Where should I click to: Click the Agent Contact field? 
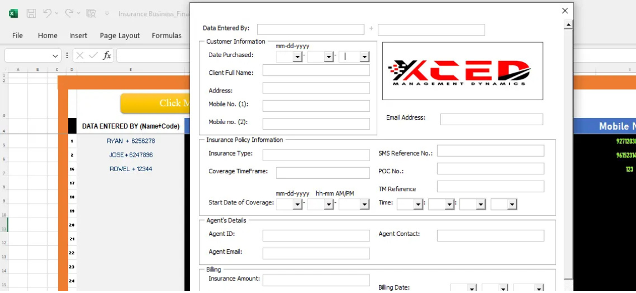(490, 235)
